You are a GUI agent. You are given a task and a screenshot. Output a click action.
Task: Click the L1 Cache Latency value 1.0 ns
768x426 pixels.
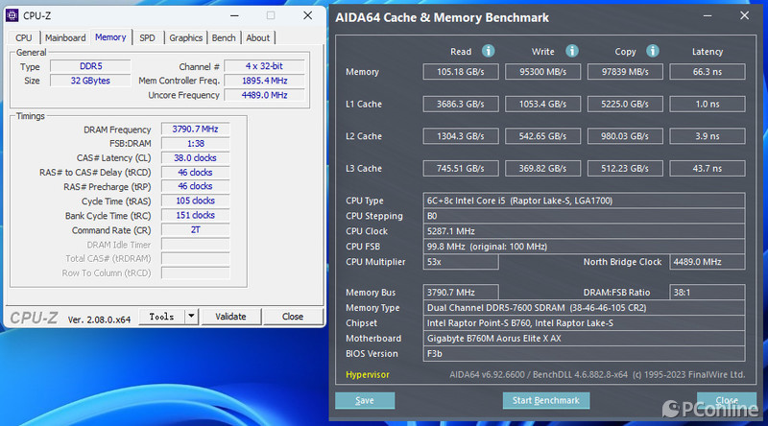708,104
